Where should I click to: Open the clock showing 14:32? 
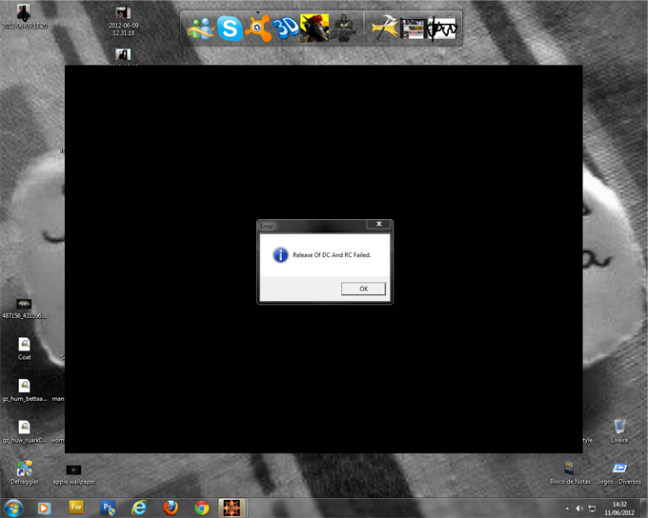pos(619,508)
